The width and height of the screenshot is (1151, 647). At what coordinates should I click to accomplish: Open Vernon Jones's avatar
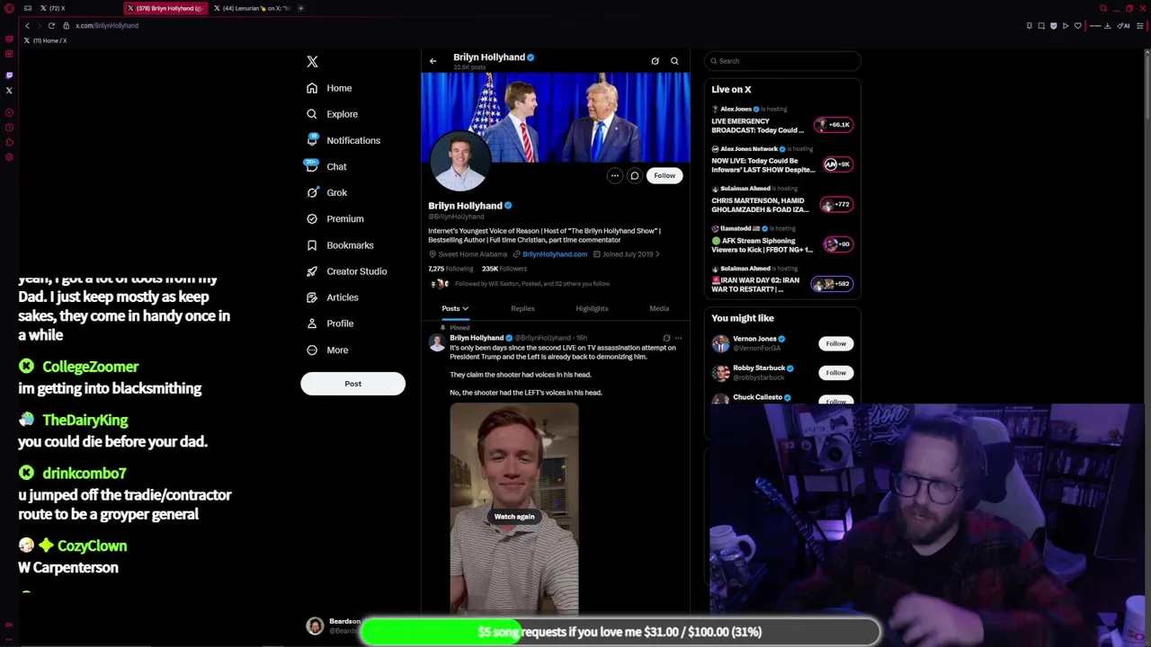point(720,344)
